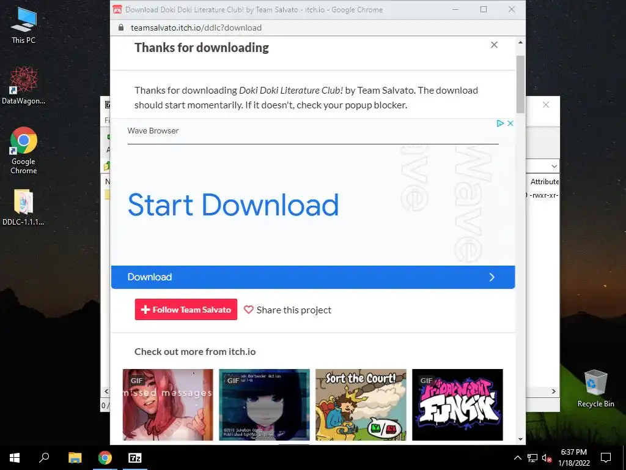The width and height of the screenshot is (626, 470).
Task: Switch to Chrome in the taskbar
Action: click(x=105, y=458)
